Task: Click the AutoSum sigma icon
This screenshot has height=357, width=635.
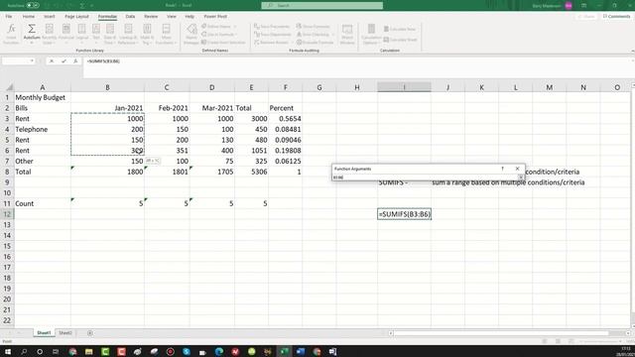Action: [x=31, y=29]
